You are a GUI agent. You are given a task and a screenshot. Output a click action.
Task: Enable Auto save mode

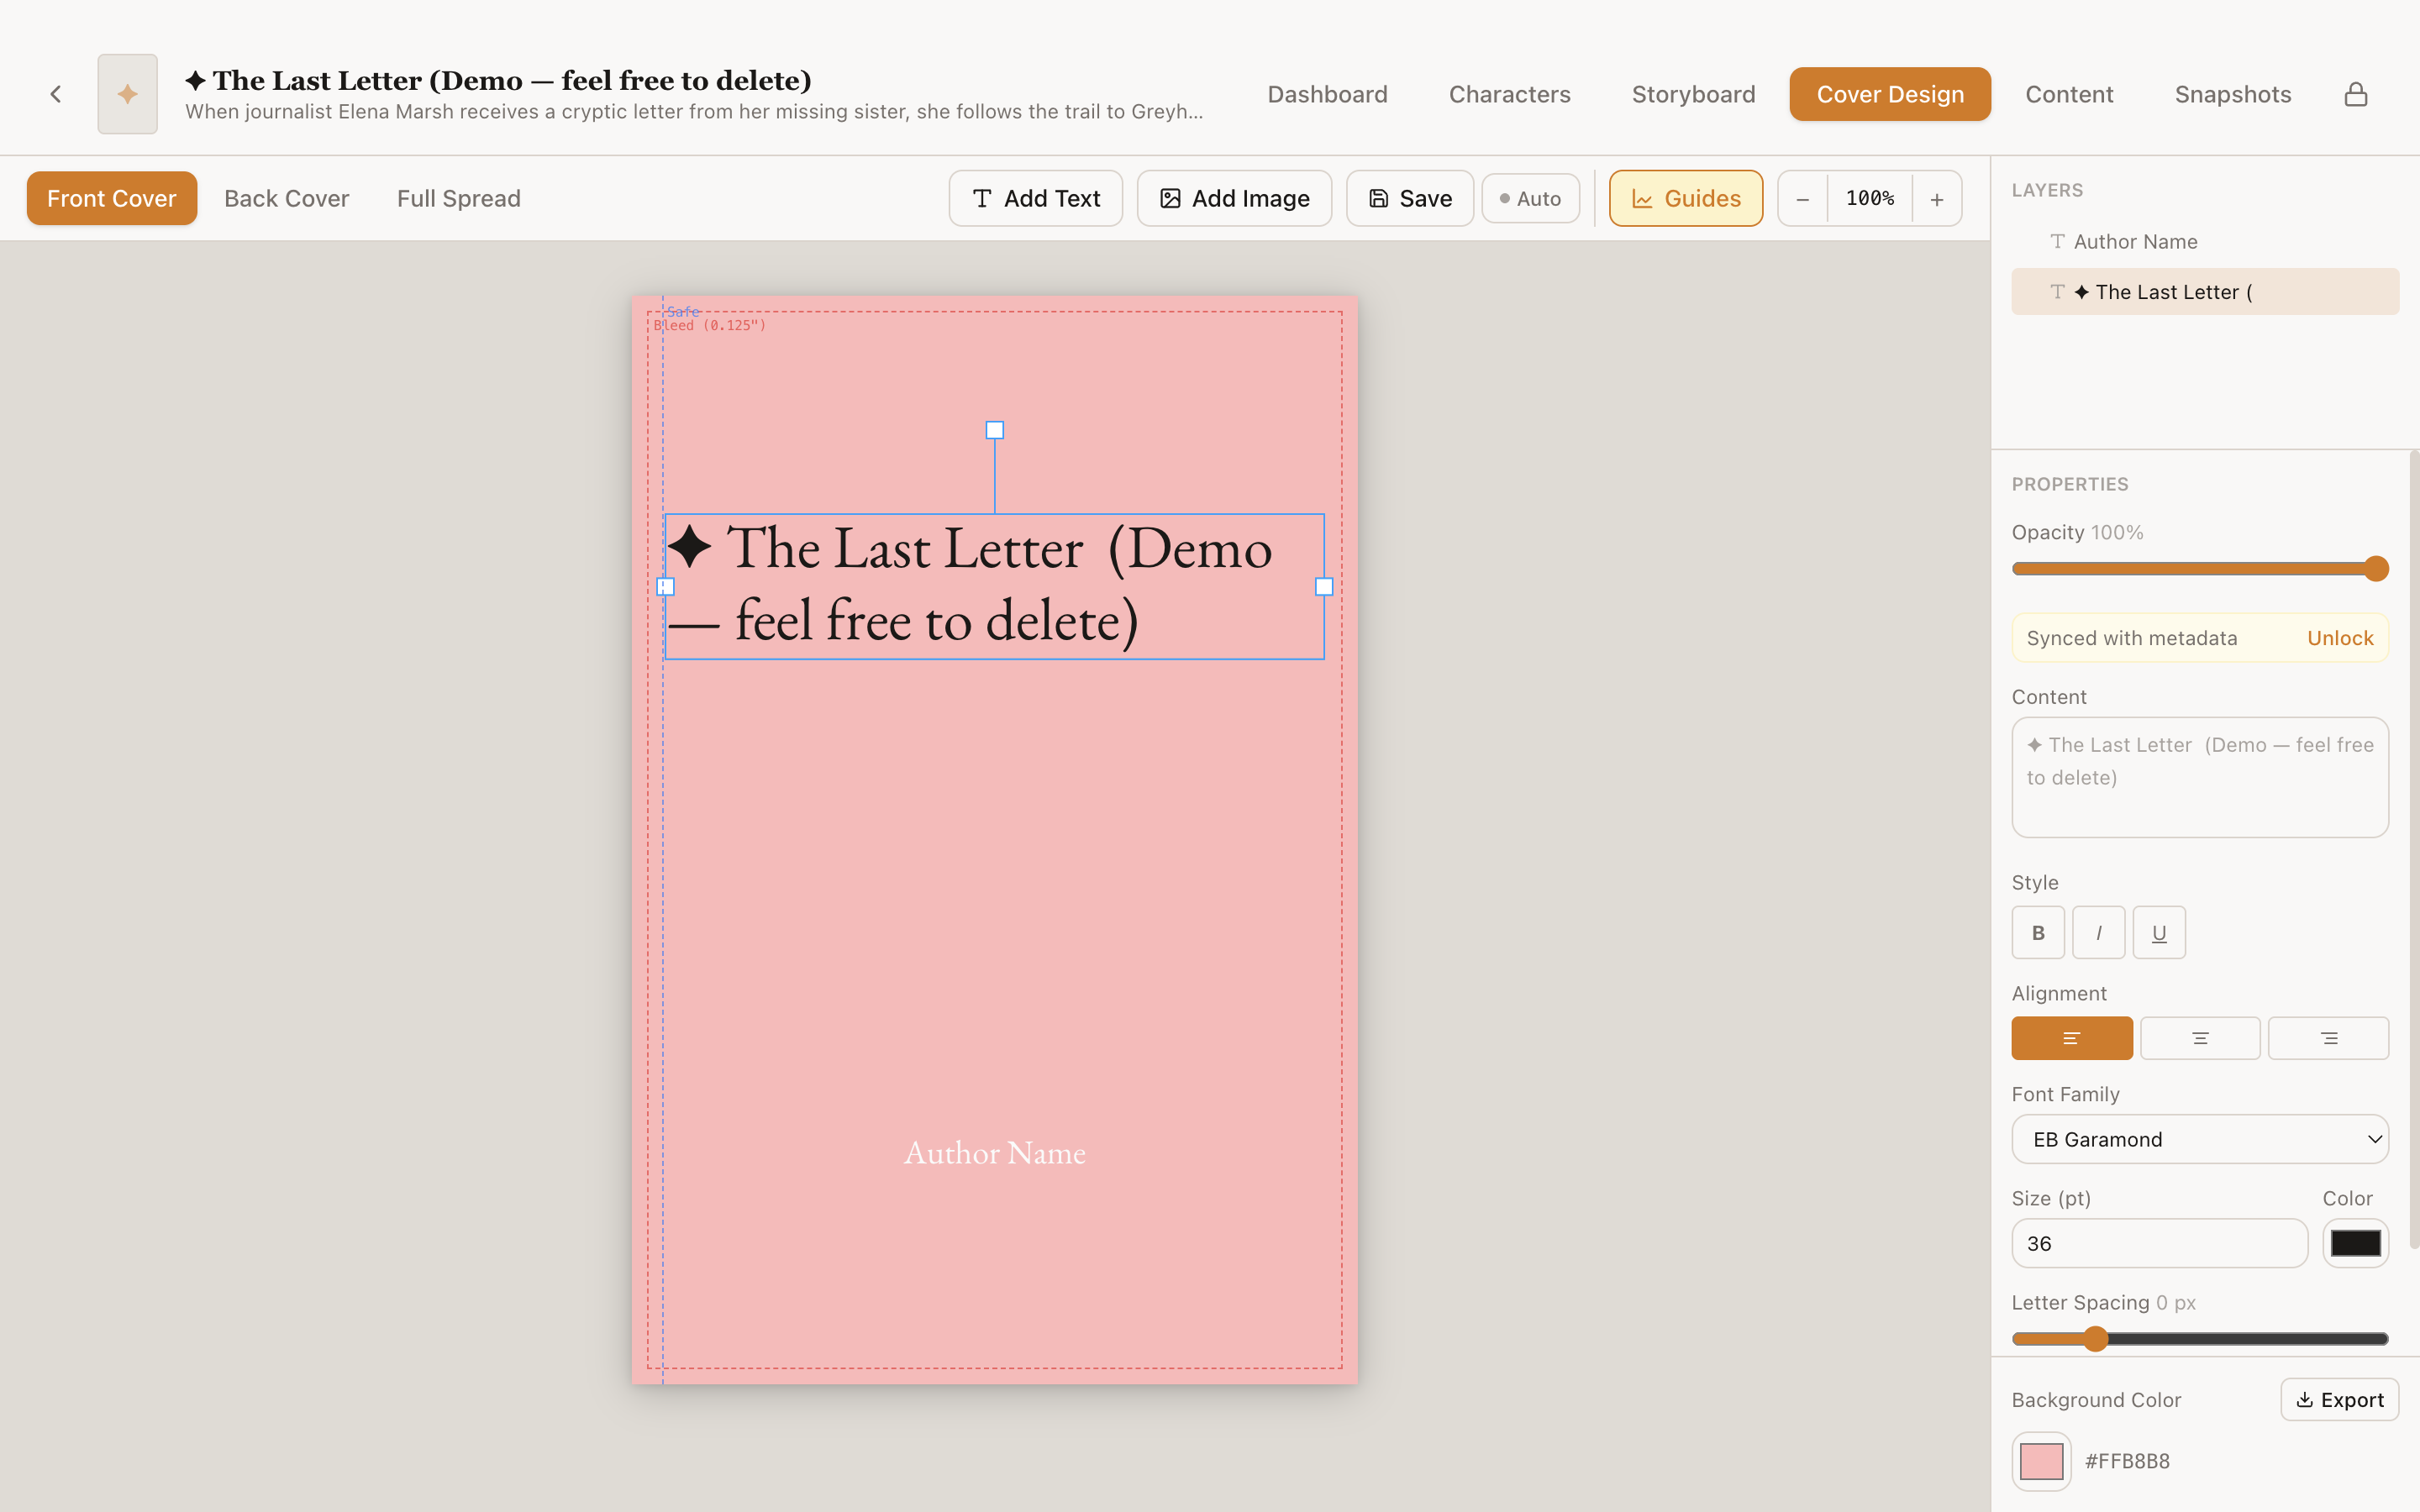(1530, 198)
